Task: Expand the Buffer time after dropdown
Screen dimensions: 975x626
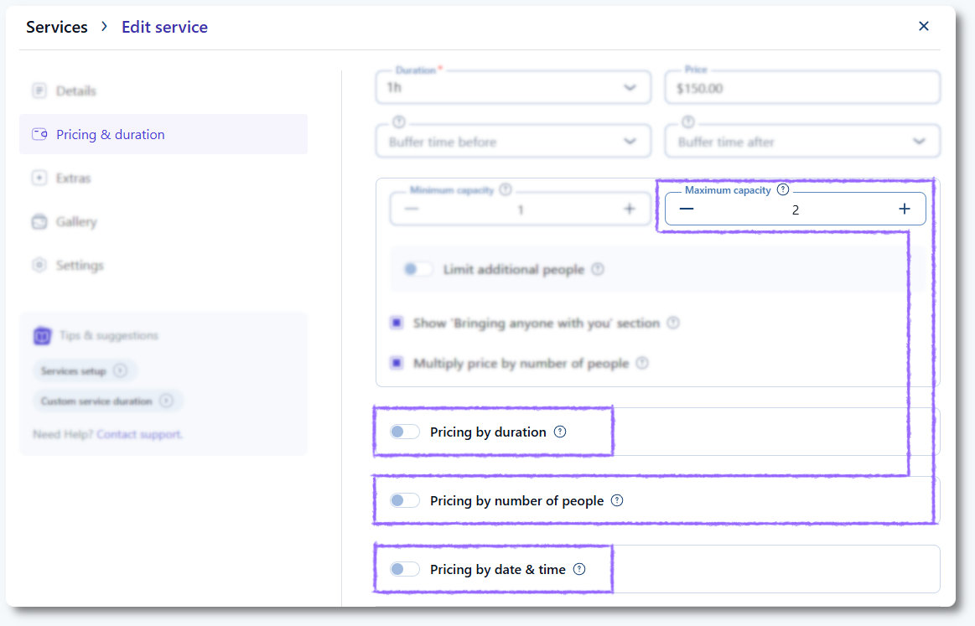Action: coord(801,142)
